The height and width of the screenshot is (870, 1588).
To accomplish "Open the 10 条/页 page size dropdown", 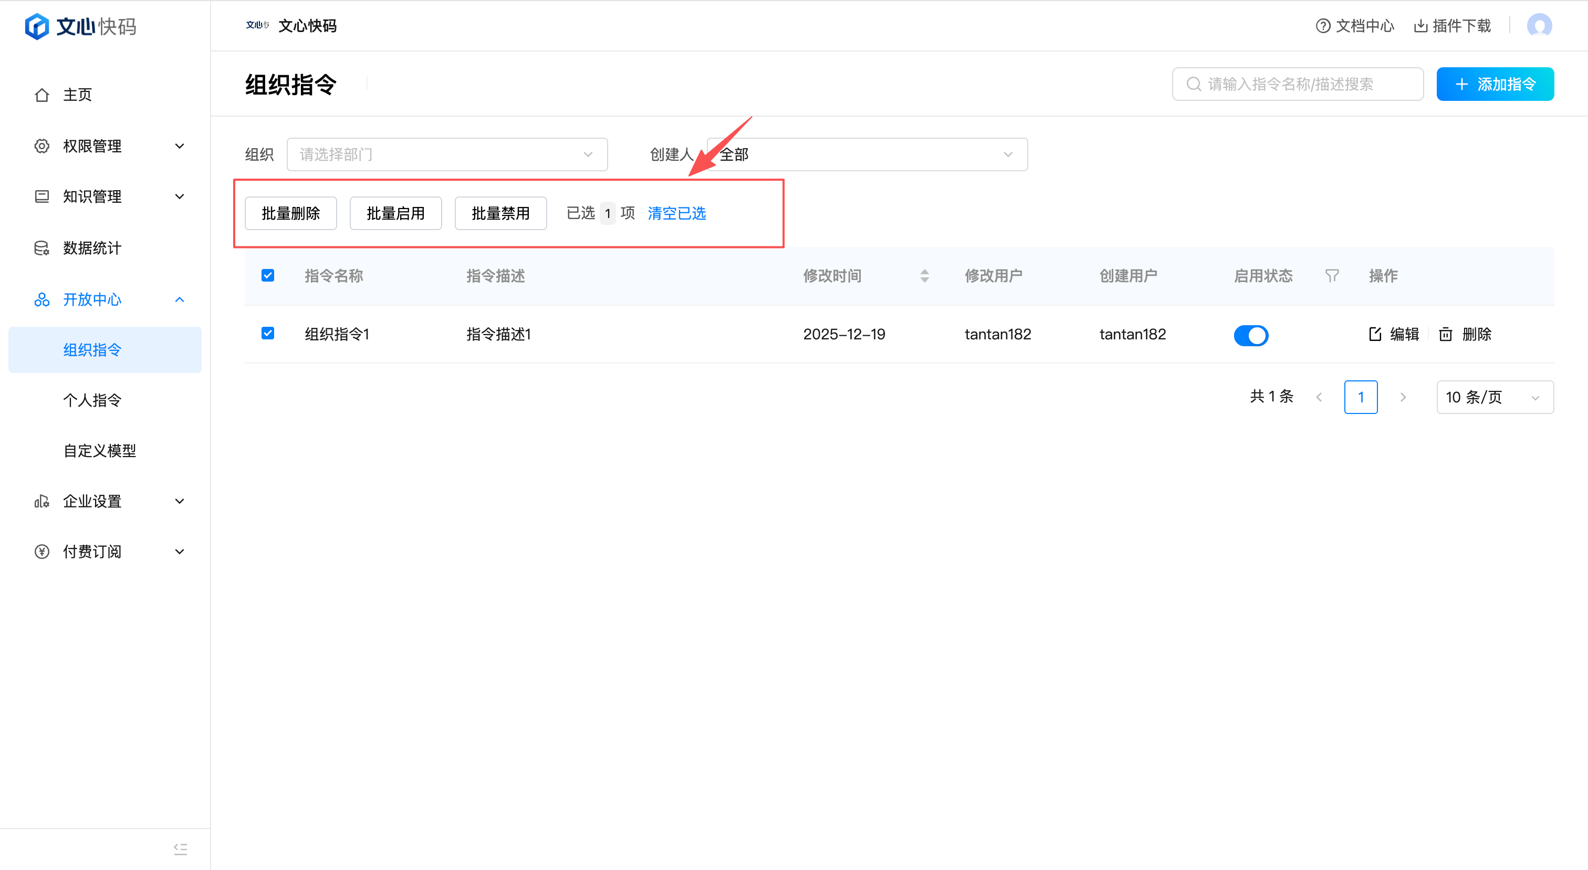I will [x=1495, y=397].
